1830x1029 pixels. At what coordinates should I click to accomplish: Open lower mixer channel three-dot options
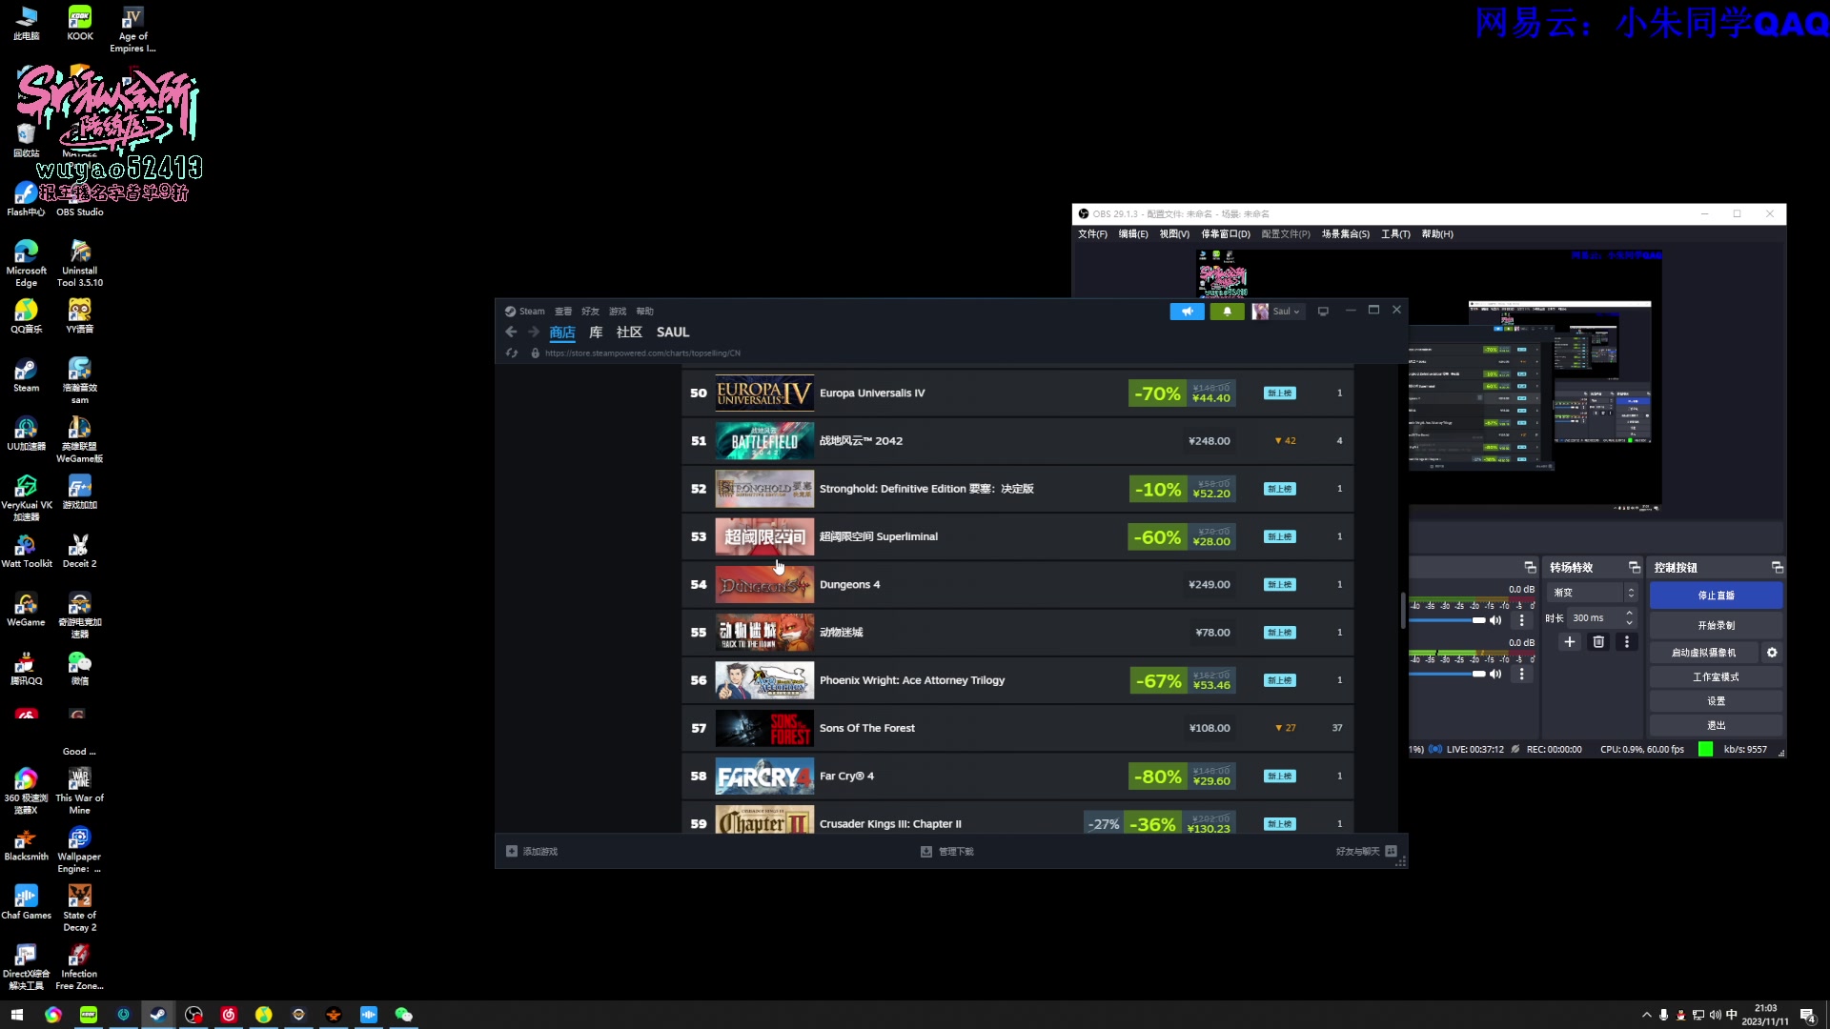point(1521,674)
